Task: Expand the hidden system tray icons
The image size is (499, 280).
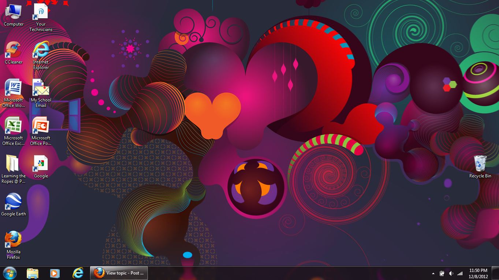Action: click(x=433, y=273)
